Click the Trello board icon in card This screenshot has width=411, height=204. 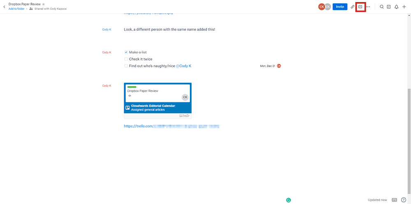128,108
